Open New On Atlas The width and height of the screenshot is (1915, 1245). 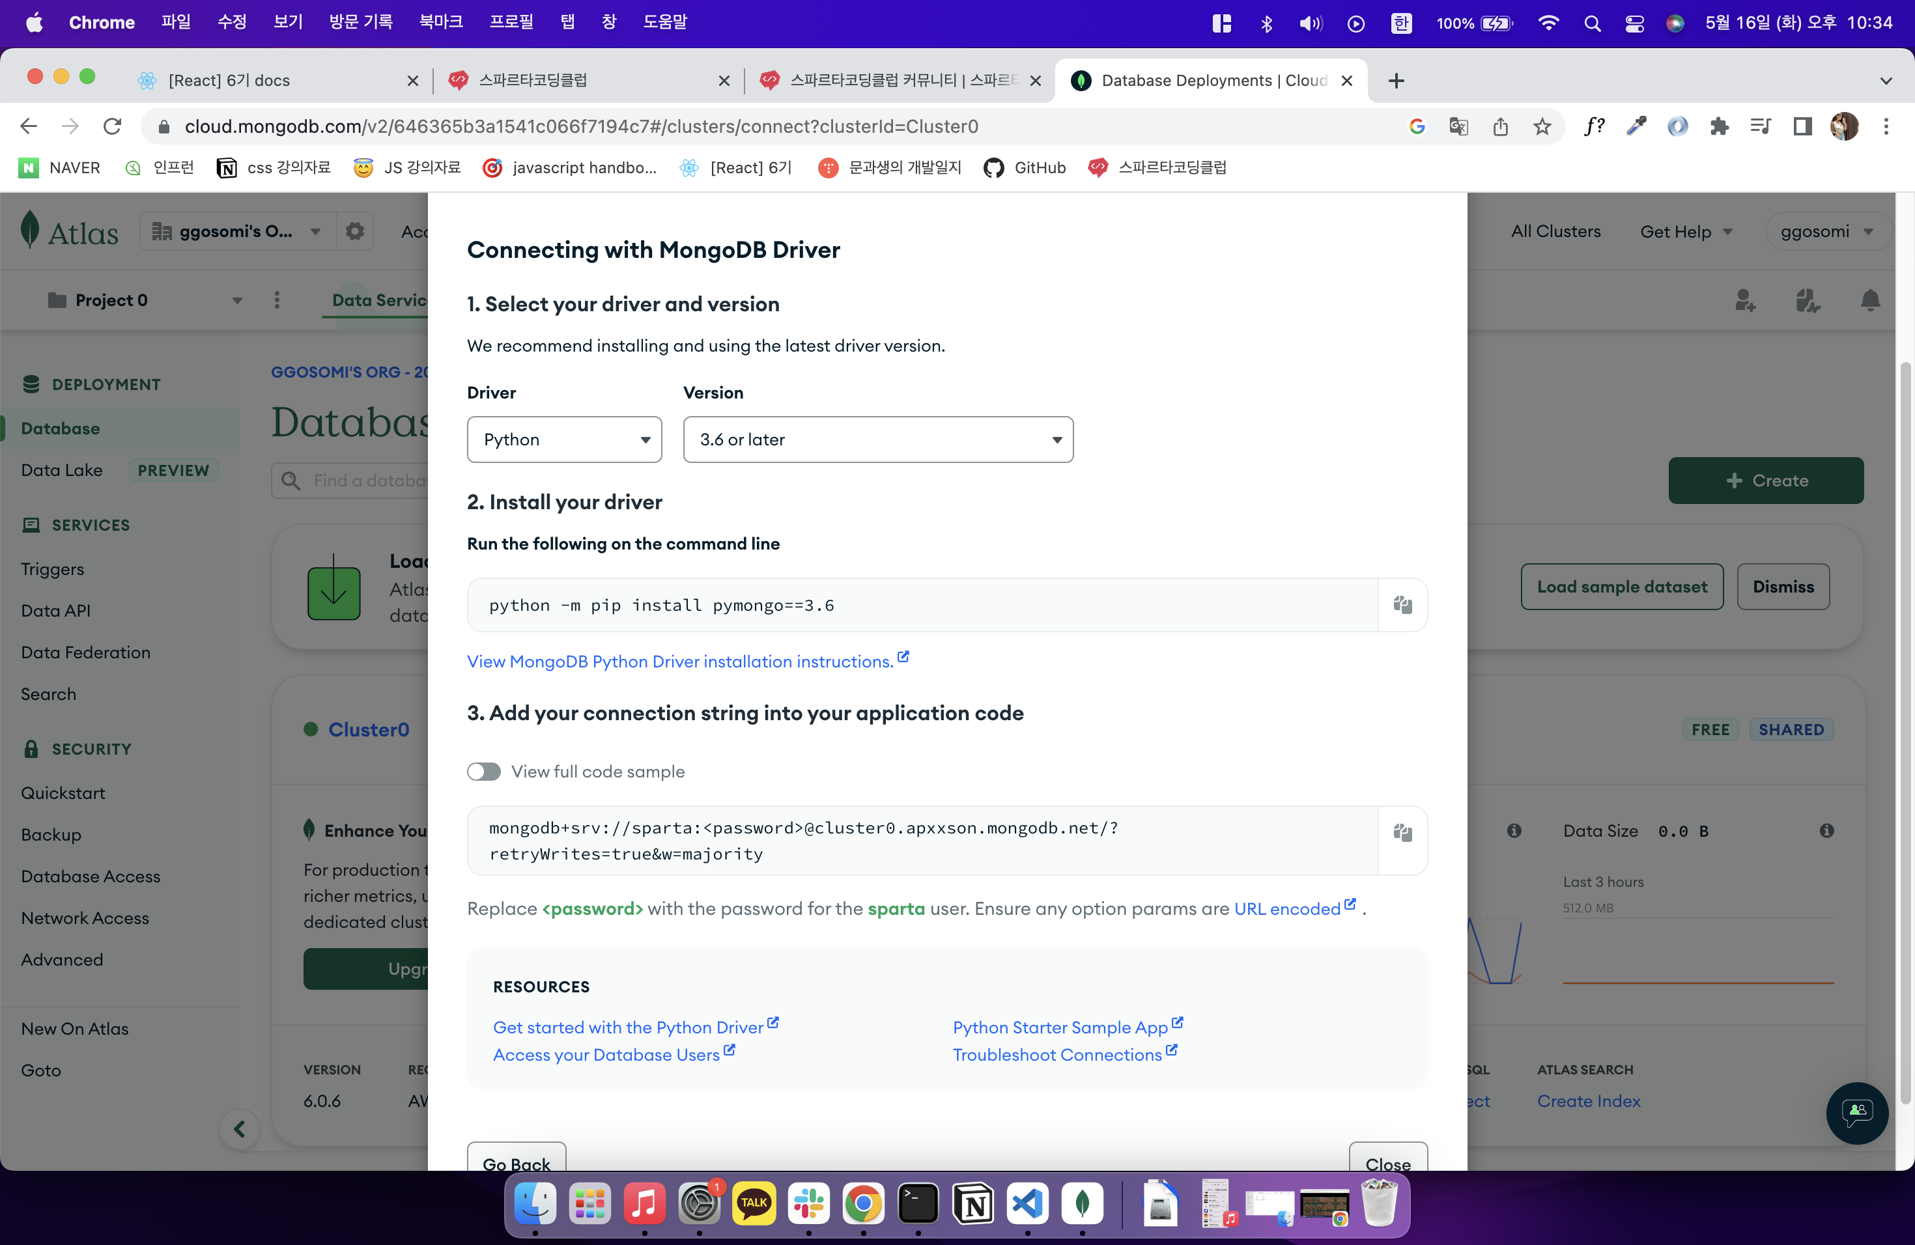click(75, 1029)
